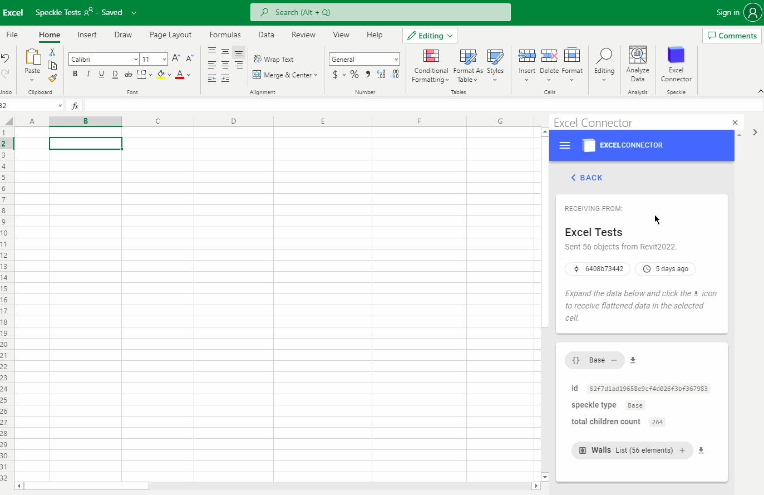Switch to the Draw tab
The image size is (764, 495).
click(x=123, y=35)
